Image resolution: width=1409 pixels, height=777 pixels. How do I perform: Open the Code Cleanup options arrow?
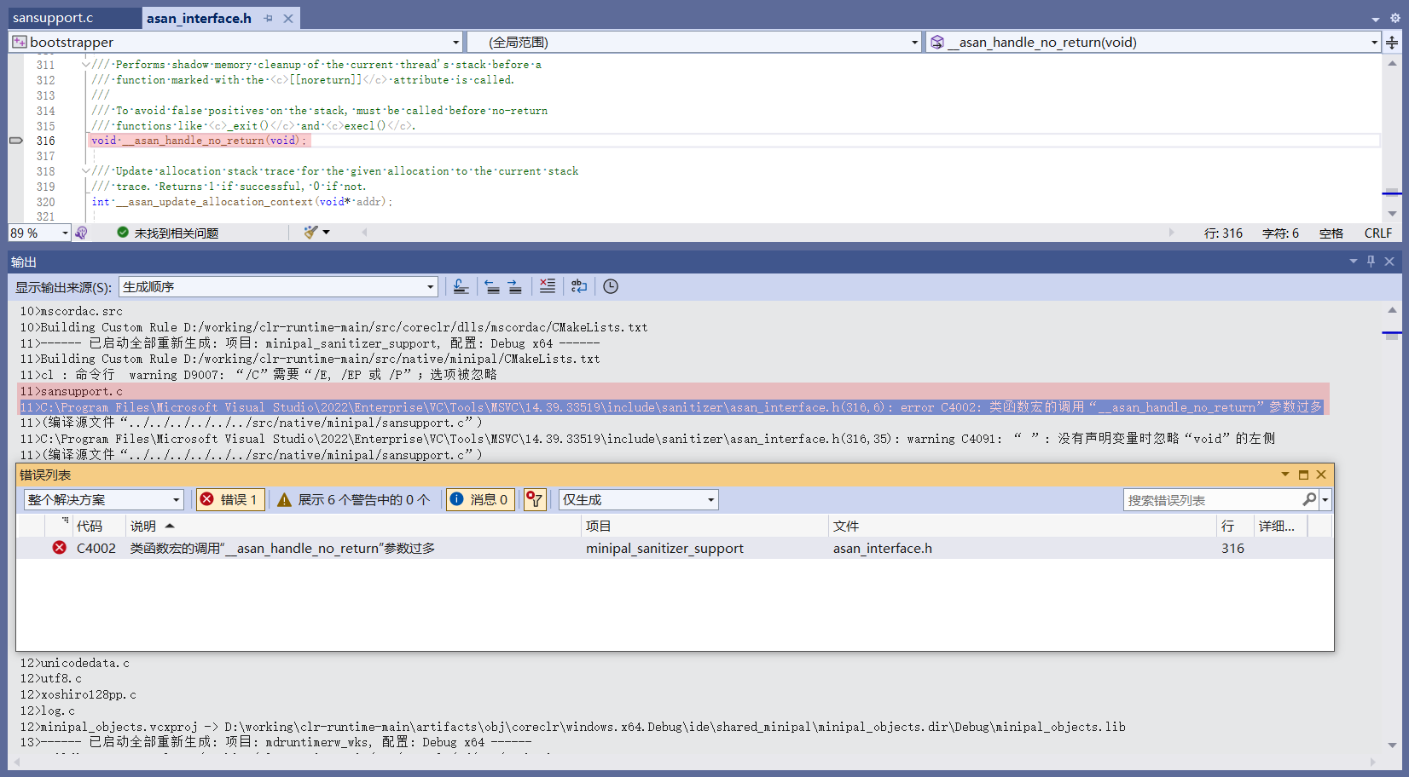click(x=326, y=232)
